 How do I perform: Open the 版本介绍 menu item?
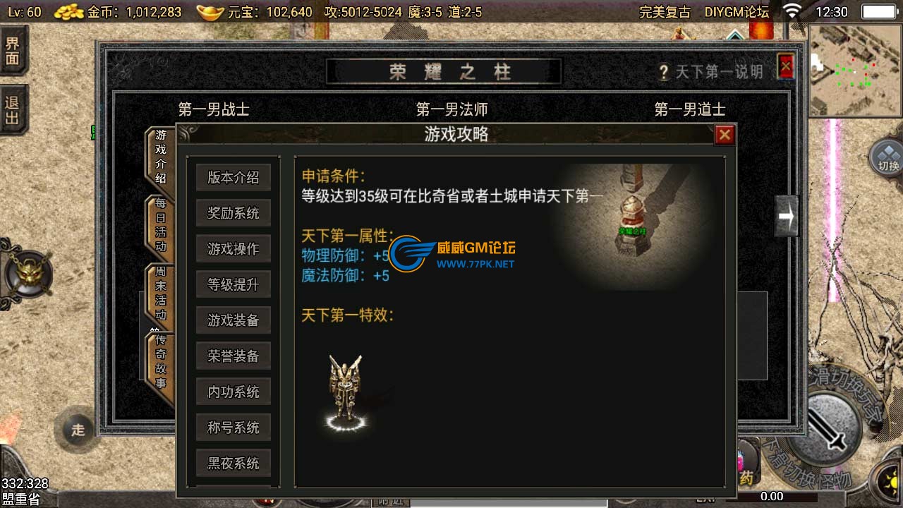[x=234, y=178]
